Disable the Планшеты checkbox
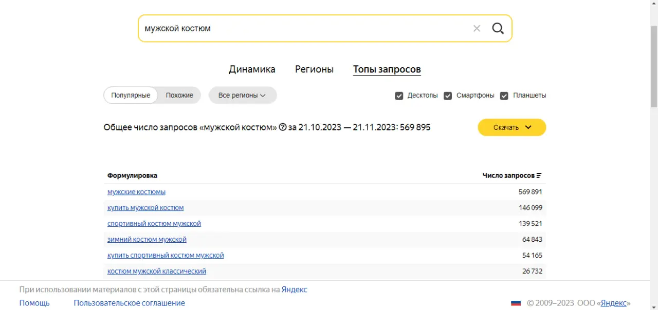Screen dimensions: 658x310 pos(504,95)
